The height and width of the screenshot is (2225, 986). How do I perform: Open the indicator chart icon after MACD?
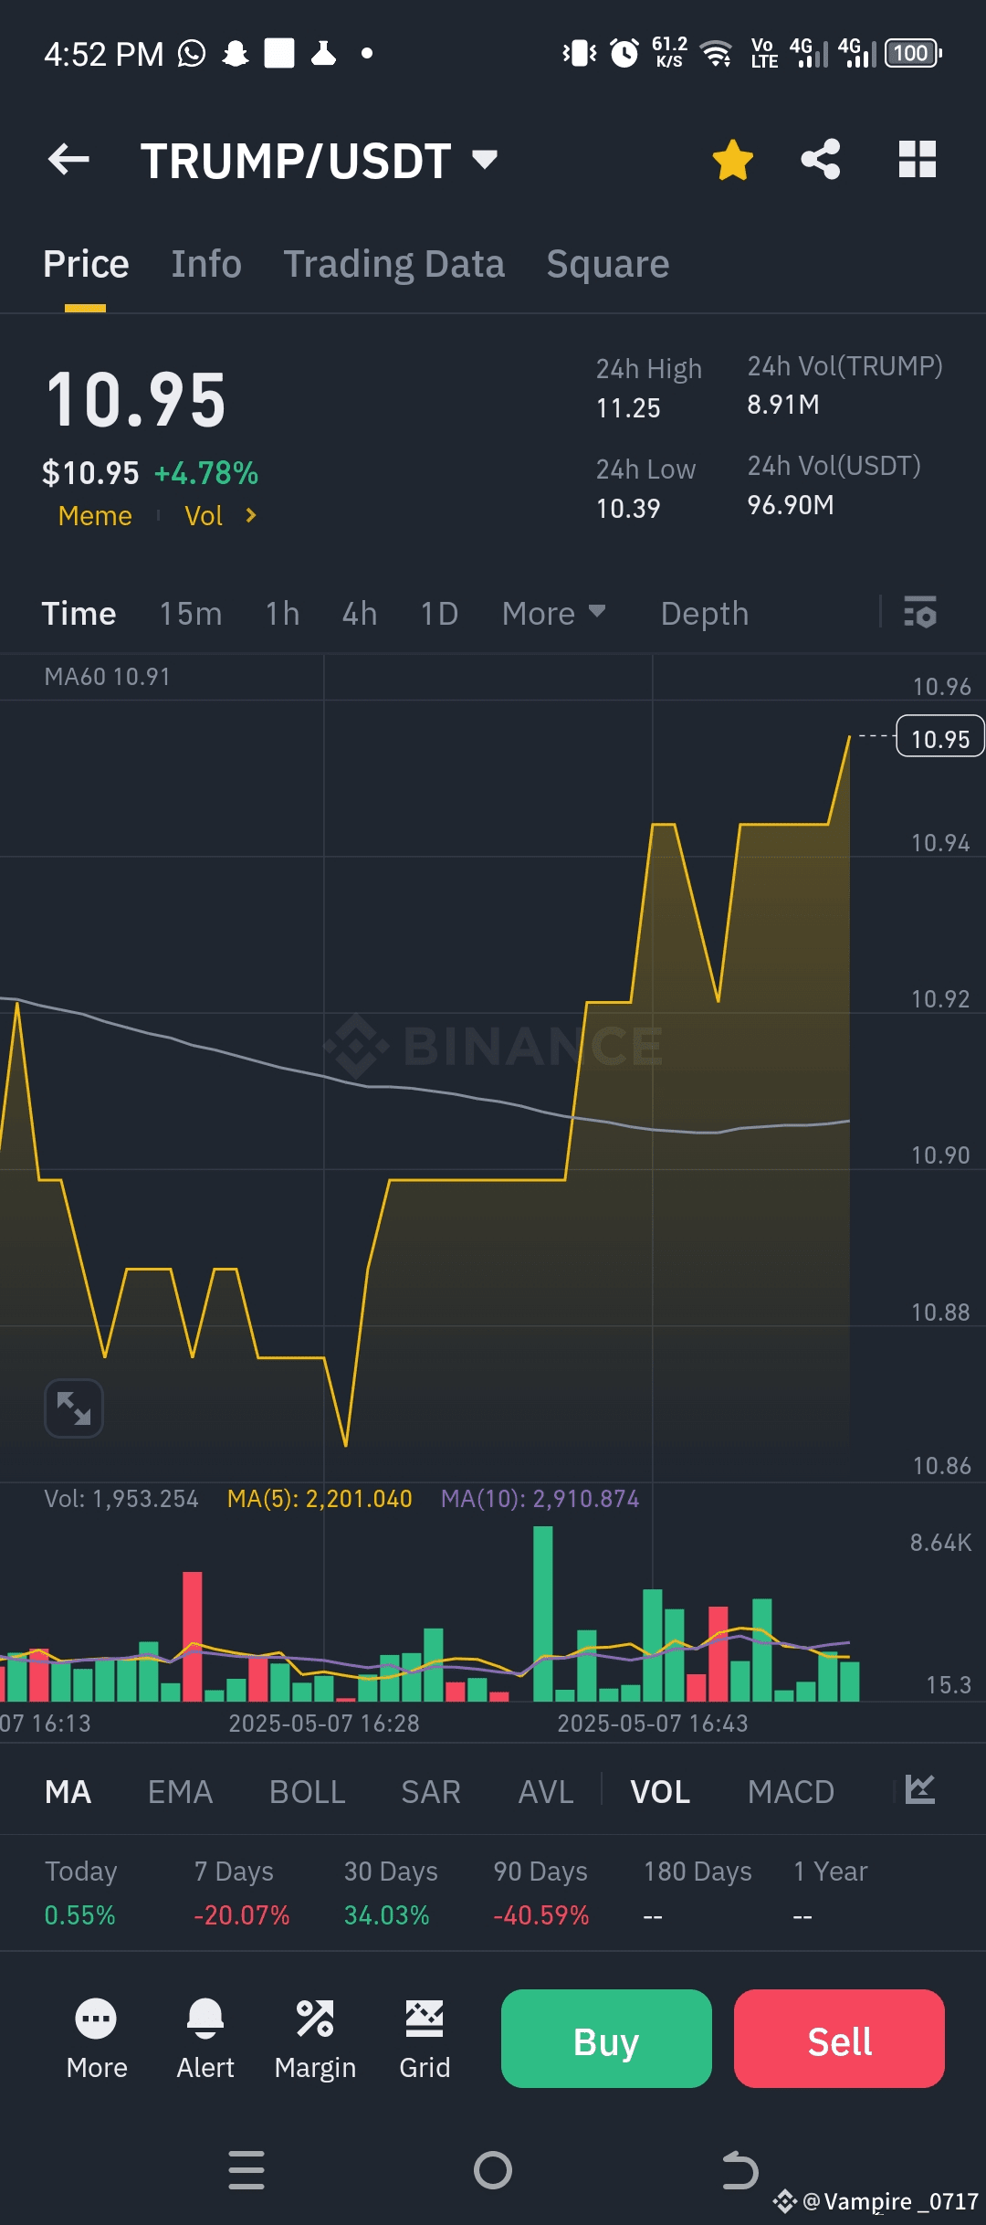919,1790
